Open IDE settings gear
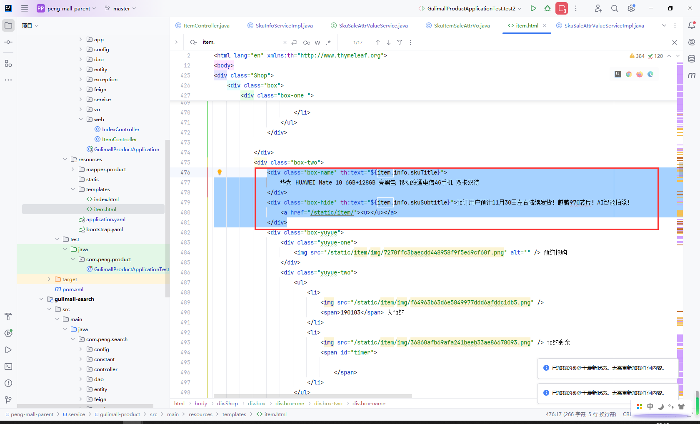Screen dimensions: 700x424 point(631,8)
